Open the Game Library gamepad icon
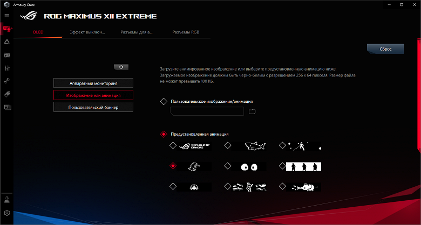 point(7,55)
